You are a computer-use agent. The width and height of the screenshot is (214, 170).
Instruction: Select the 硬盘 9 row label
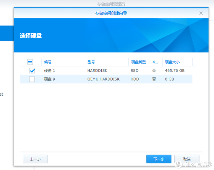pyautogui.click(x=49, y=79)
